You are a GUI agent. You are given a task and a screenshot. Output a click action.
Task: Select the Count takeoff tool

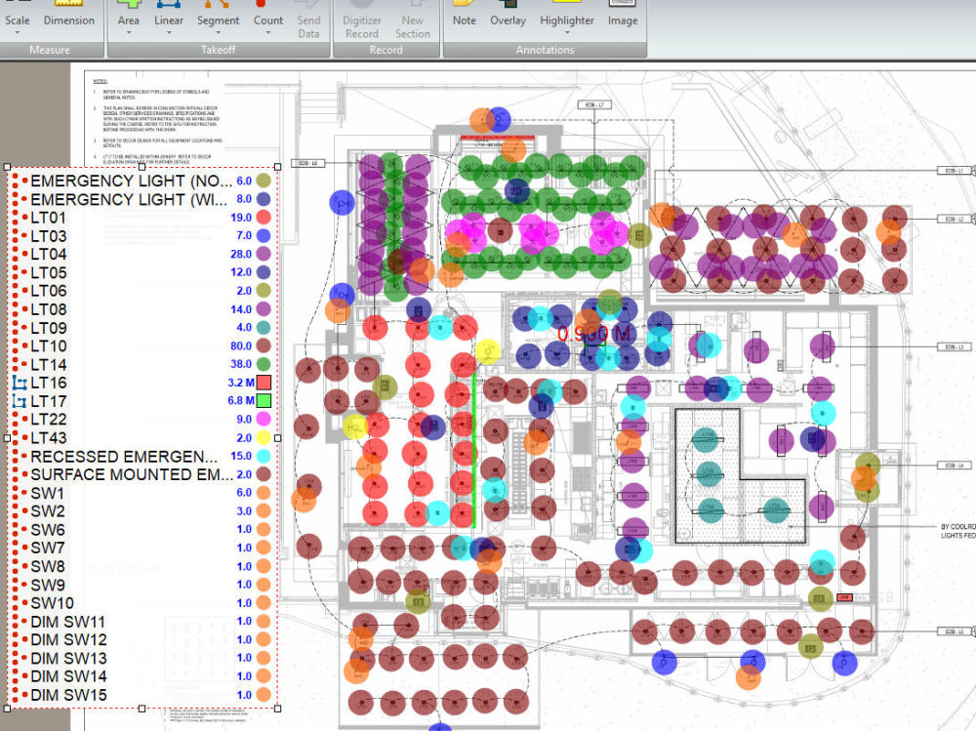click(268, 18)
